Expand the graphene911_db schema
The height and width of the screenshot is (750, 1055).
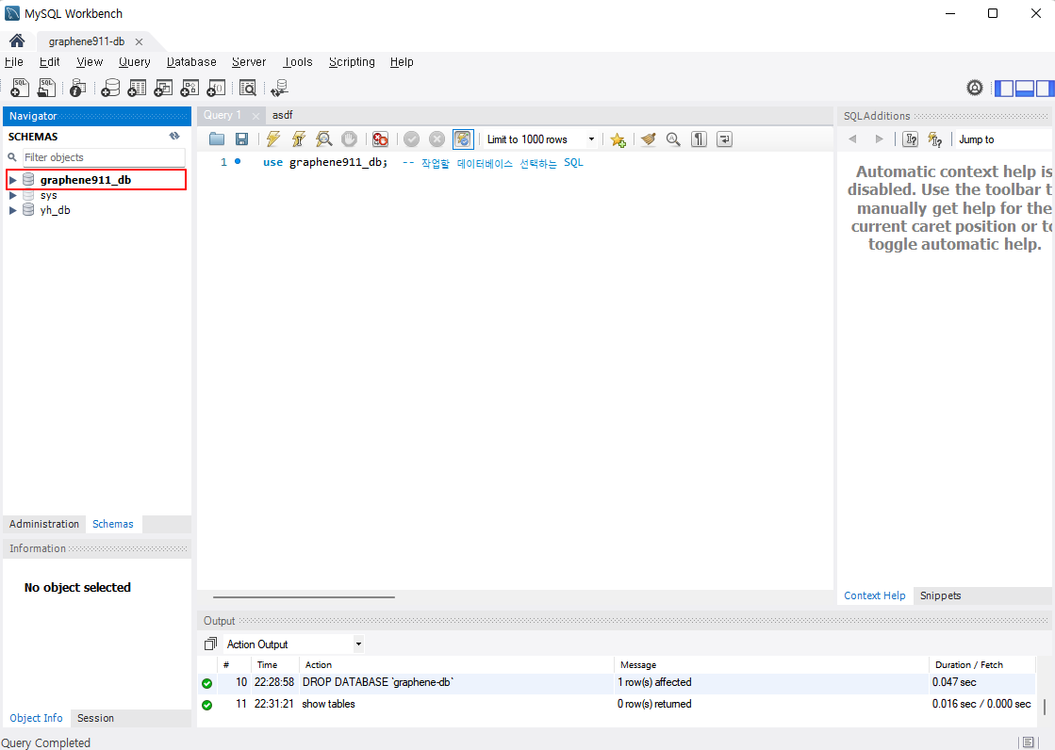(x=12, y=180)
